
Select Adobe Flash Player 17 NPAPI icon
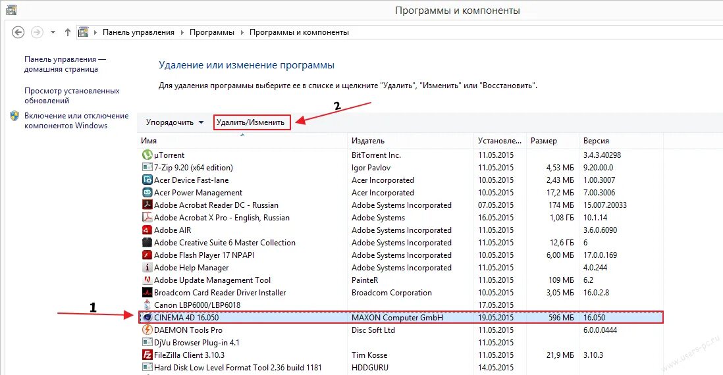[147, 255]
